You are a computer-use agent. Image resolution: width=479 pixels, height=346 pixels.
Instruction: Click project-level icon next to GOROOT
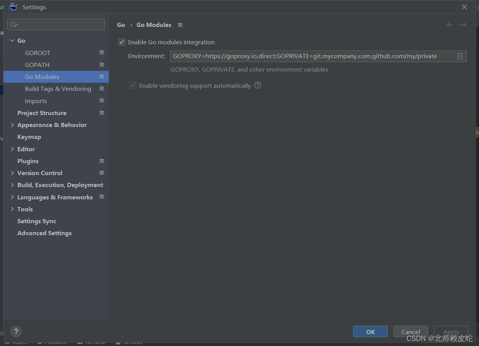click(x=102, y=52)
